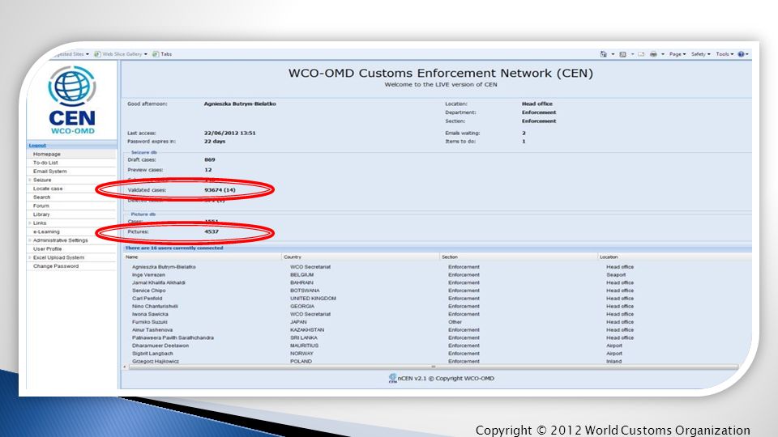
Task: Click Draft cases value 869
Action: pos(210,160)
